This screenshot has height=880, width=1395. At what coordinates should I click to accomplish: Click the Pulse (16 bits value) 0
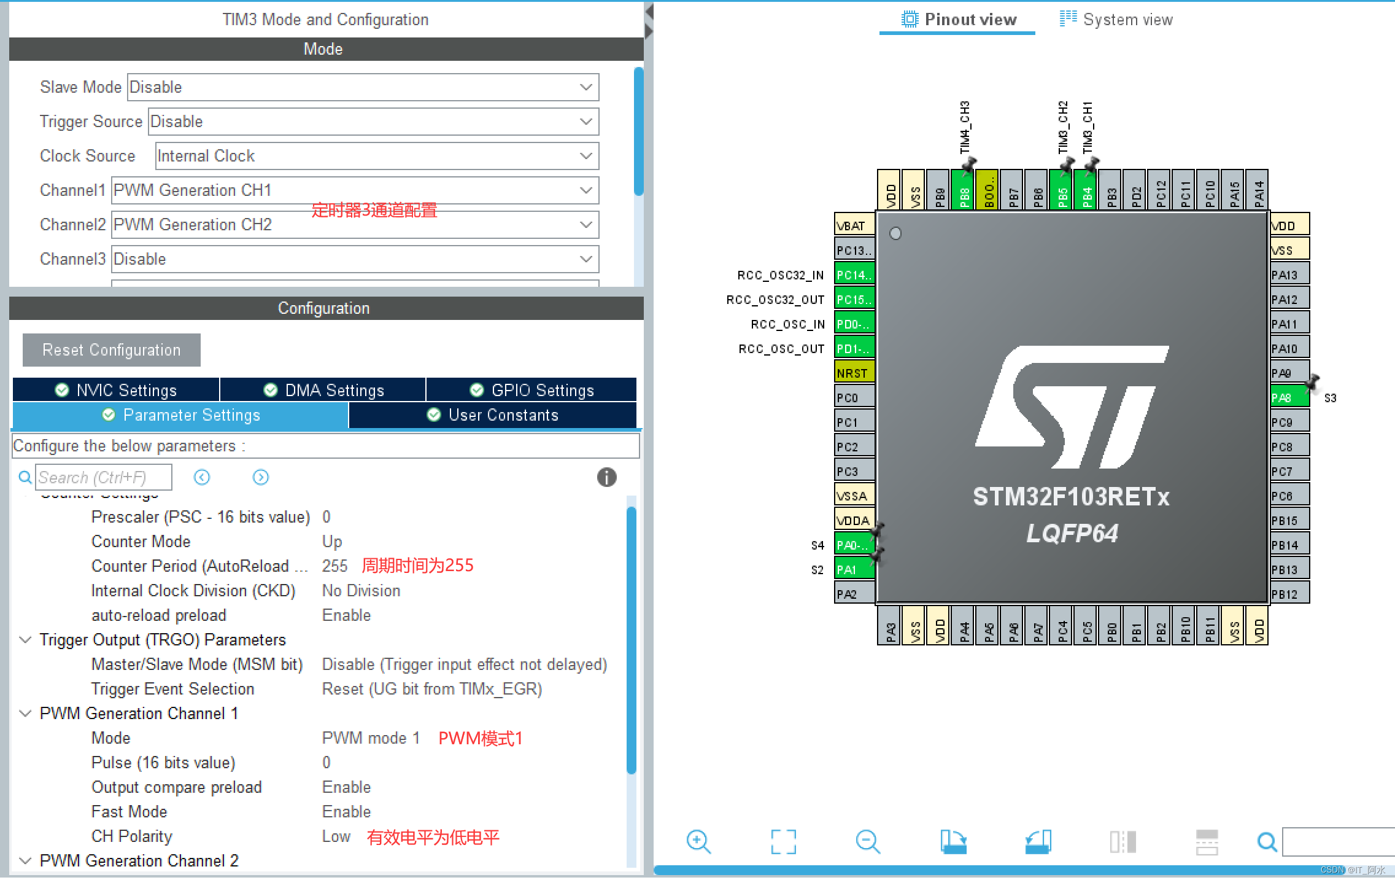327,762
